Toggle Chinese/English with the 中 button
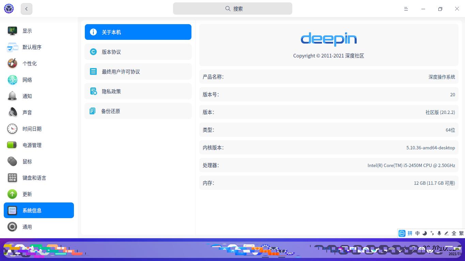 [417, 233]
